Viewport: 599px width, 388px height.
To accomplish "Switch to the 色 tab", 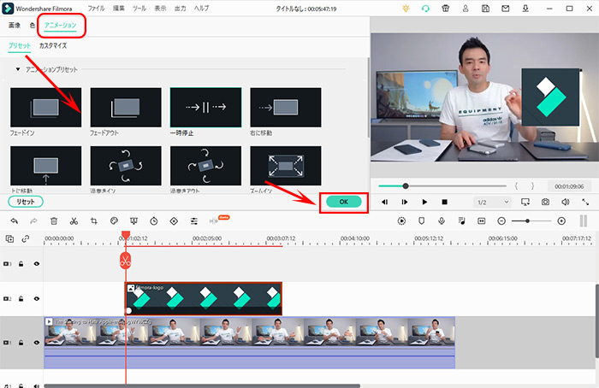I will [33, 25].
